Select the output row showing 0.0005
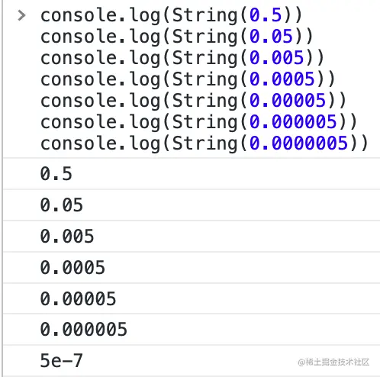This screenshot has height=377, width=380. [192, 268]
